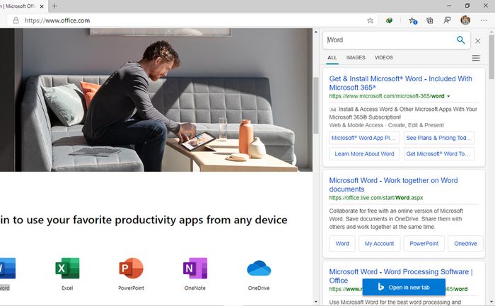Screen dimensions: 495x306
Task: Click the Word sitelink button under office.live.com
Action: point(342,244)
